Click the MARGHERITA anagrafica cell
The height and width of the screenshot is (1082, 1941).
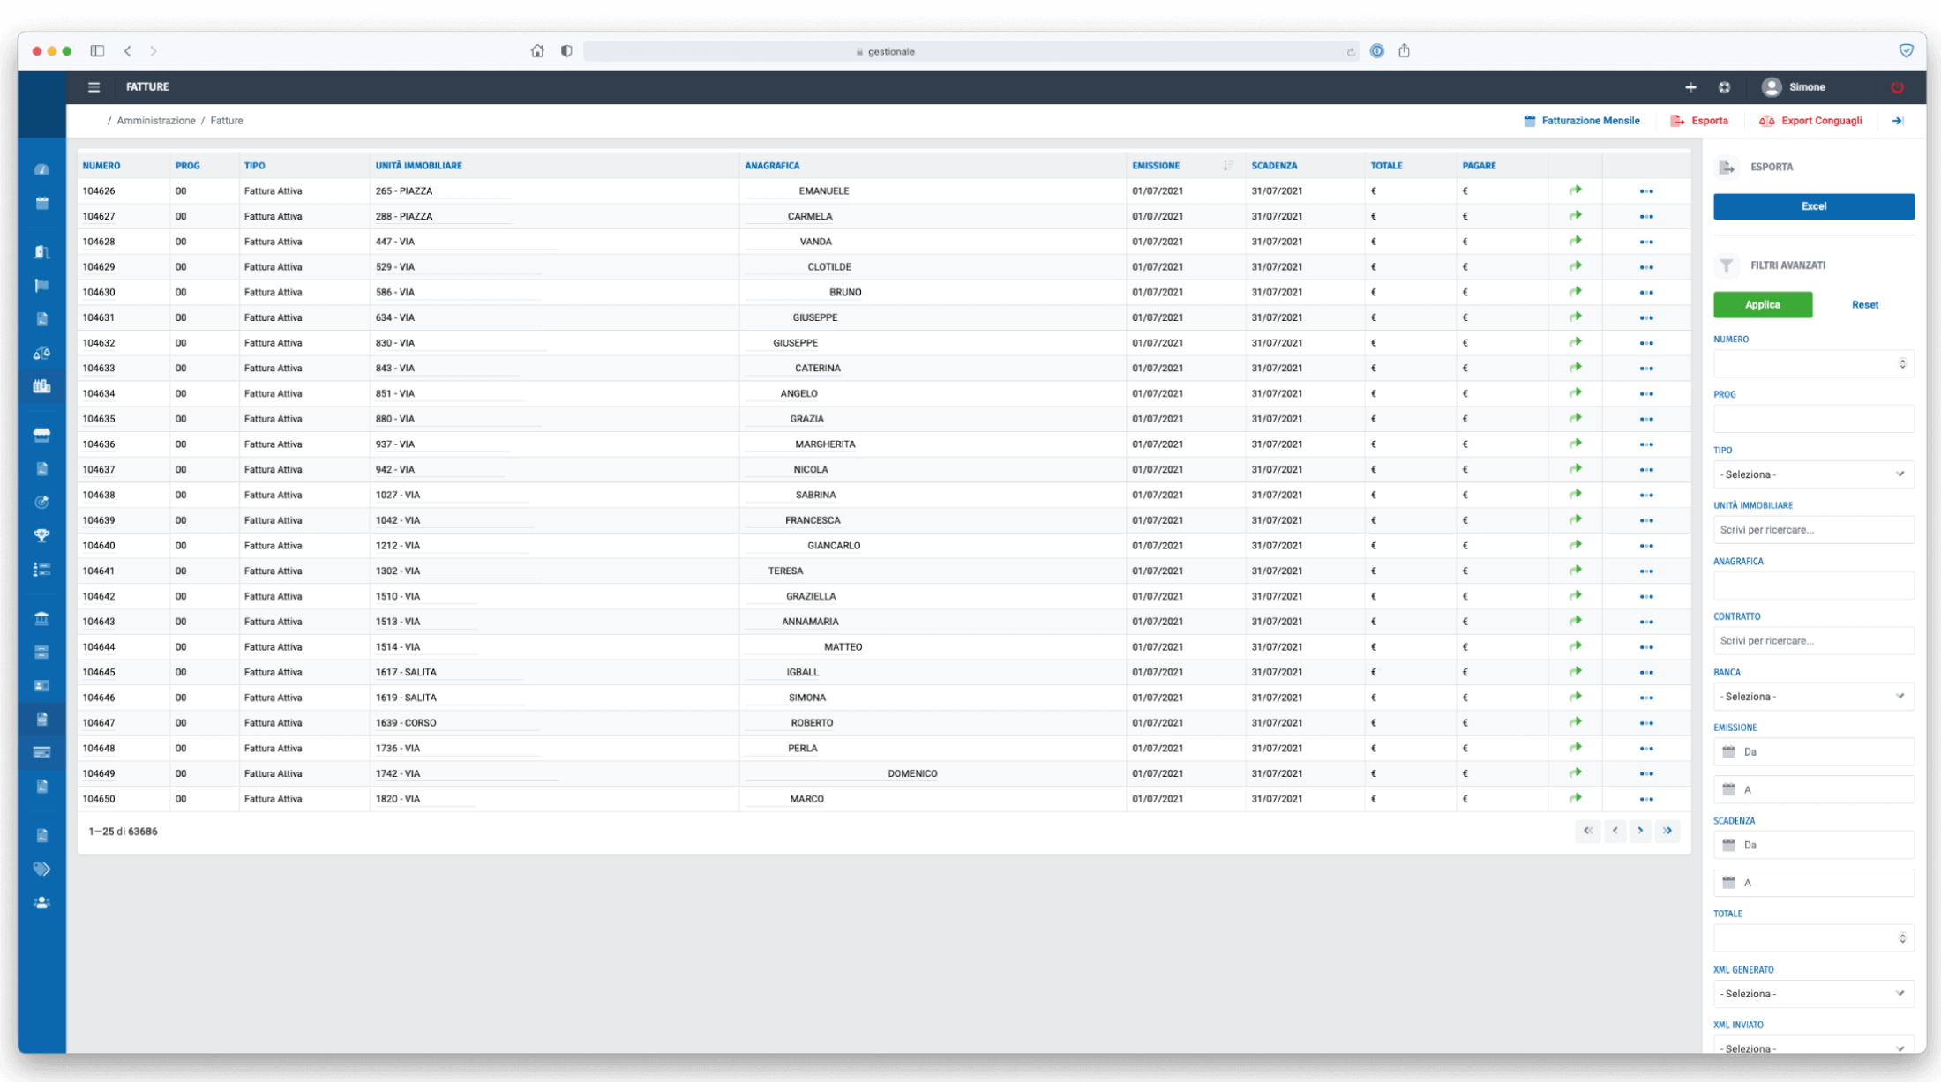tap(933, 444)
